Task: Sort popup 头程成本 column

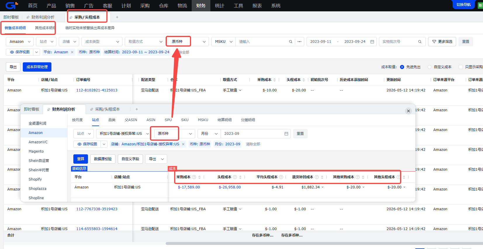Action: [x=240, y=177]
